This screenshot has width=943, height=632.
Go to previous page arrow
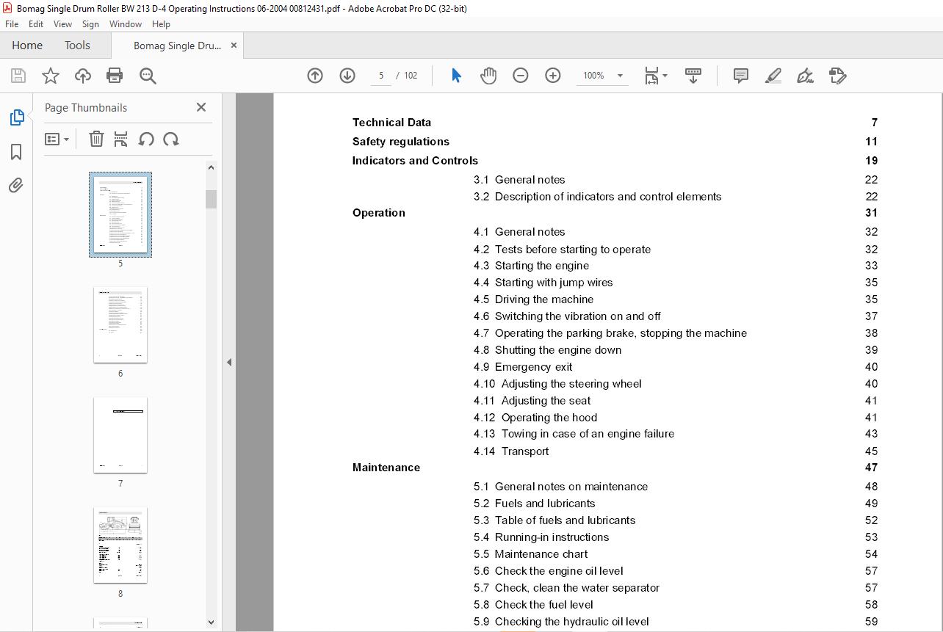click(x=315, y=76)
